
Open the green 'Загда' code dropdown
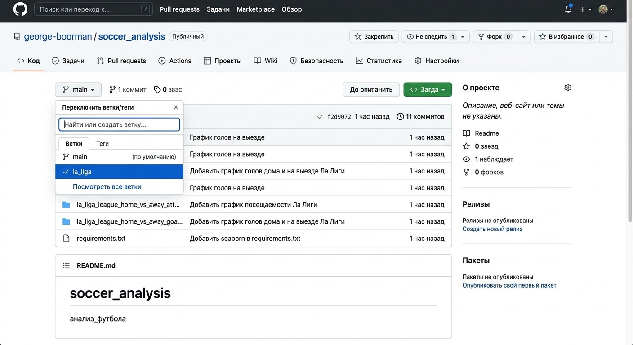click(x=428, y=89)
